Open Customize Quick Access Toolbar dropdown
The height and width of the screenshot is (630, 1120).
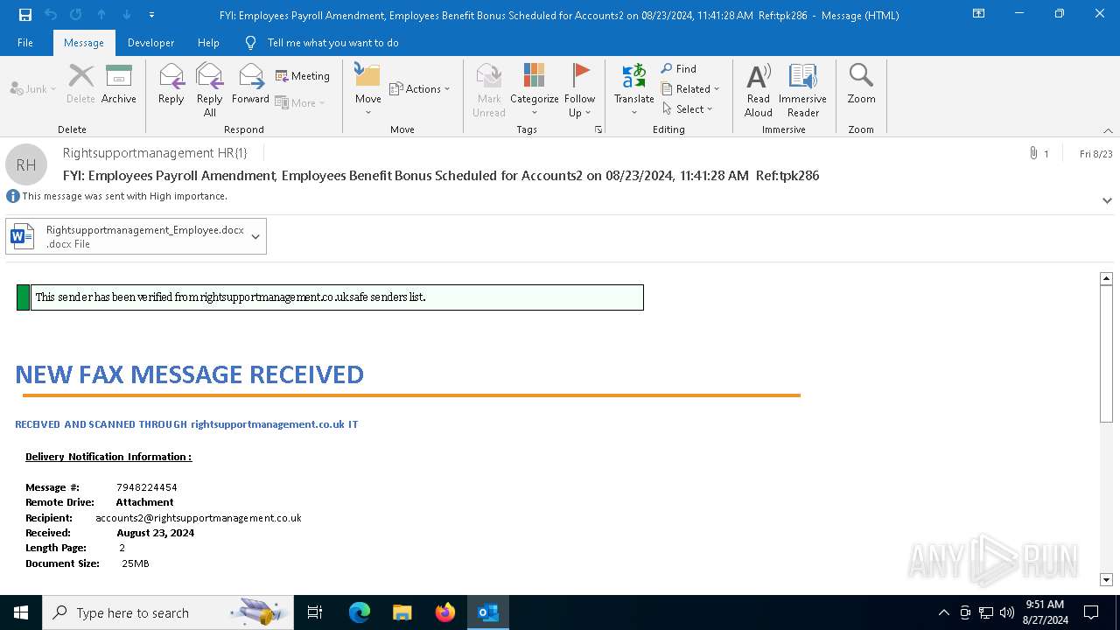point(151,15)
